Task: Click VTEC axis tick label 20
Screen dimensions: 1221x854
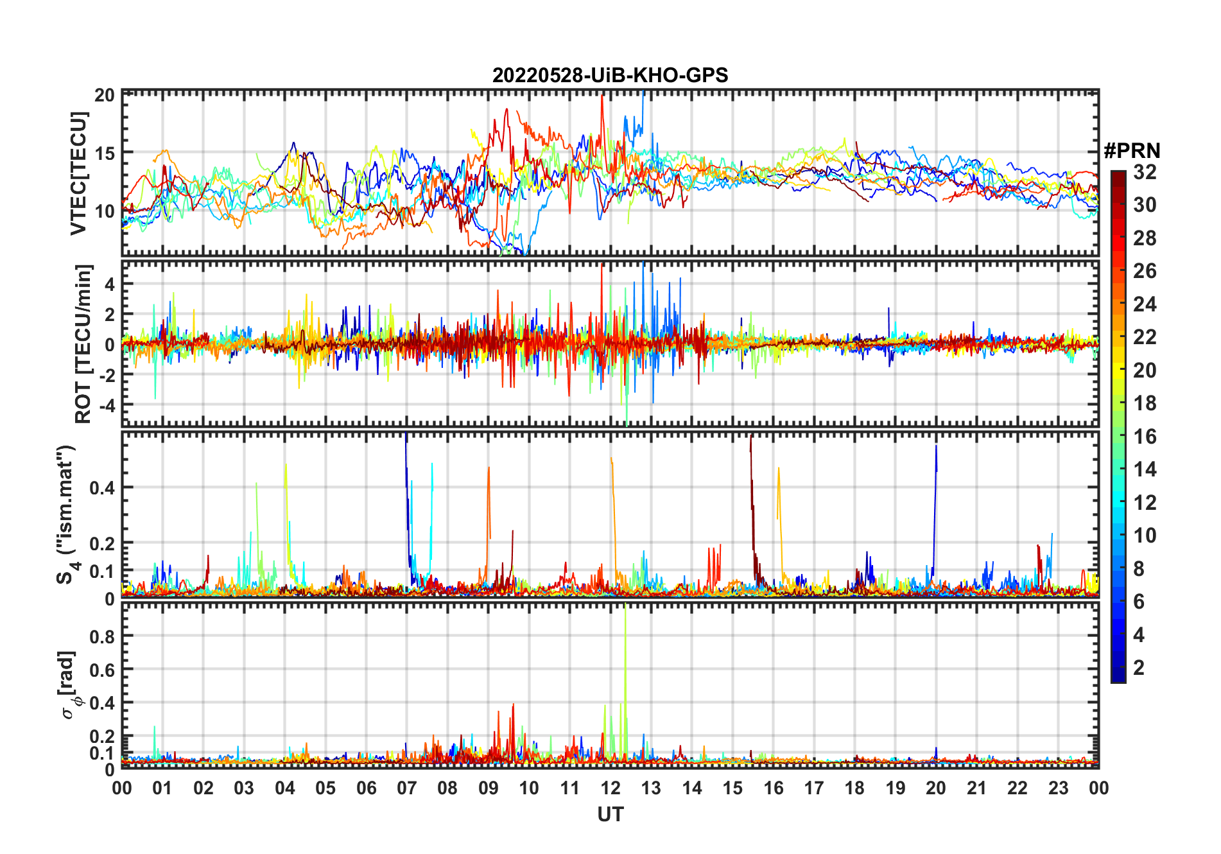Action: tap(105, 96)
